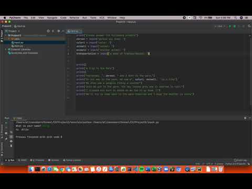Select Scratches and Consoles node
Viewport: 252px width, 189px height.
pyautogui.click(x=23, y=53)
